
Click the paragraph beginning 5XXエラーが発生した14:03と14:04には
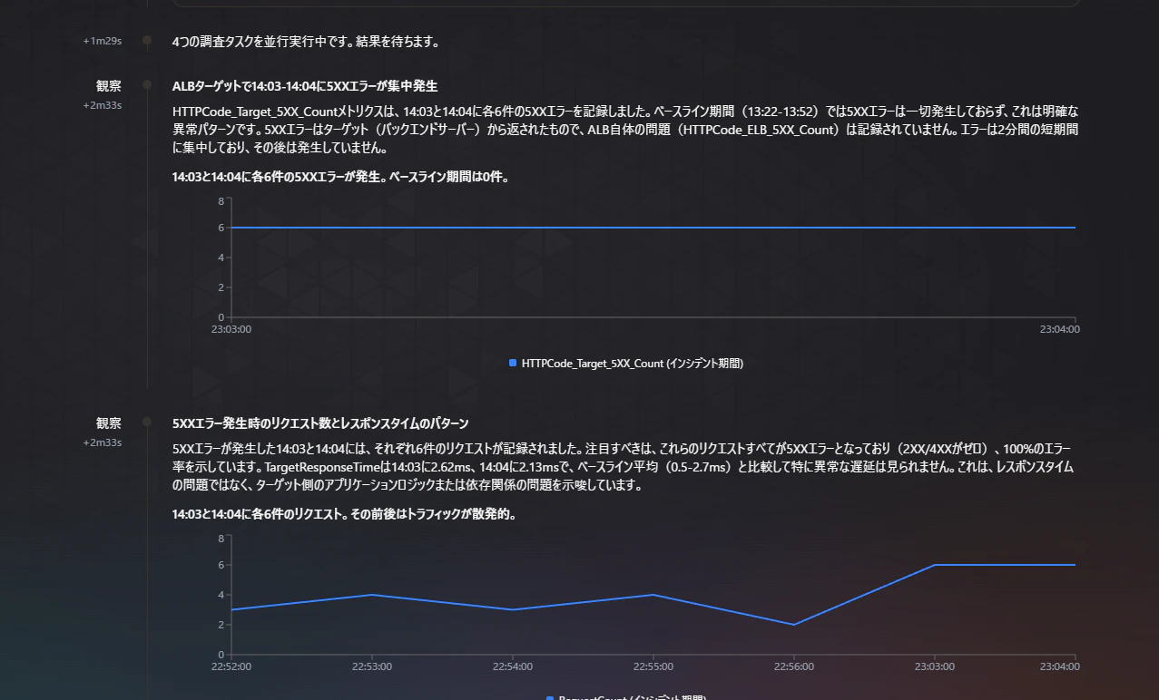(x=625, y=466)
